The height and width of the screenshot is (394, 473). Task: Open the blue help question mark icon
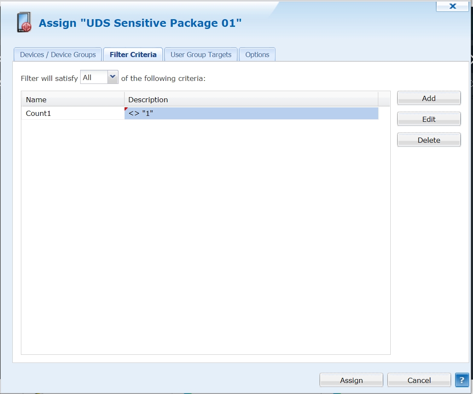(461, 380)
